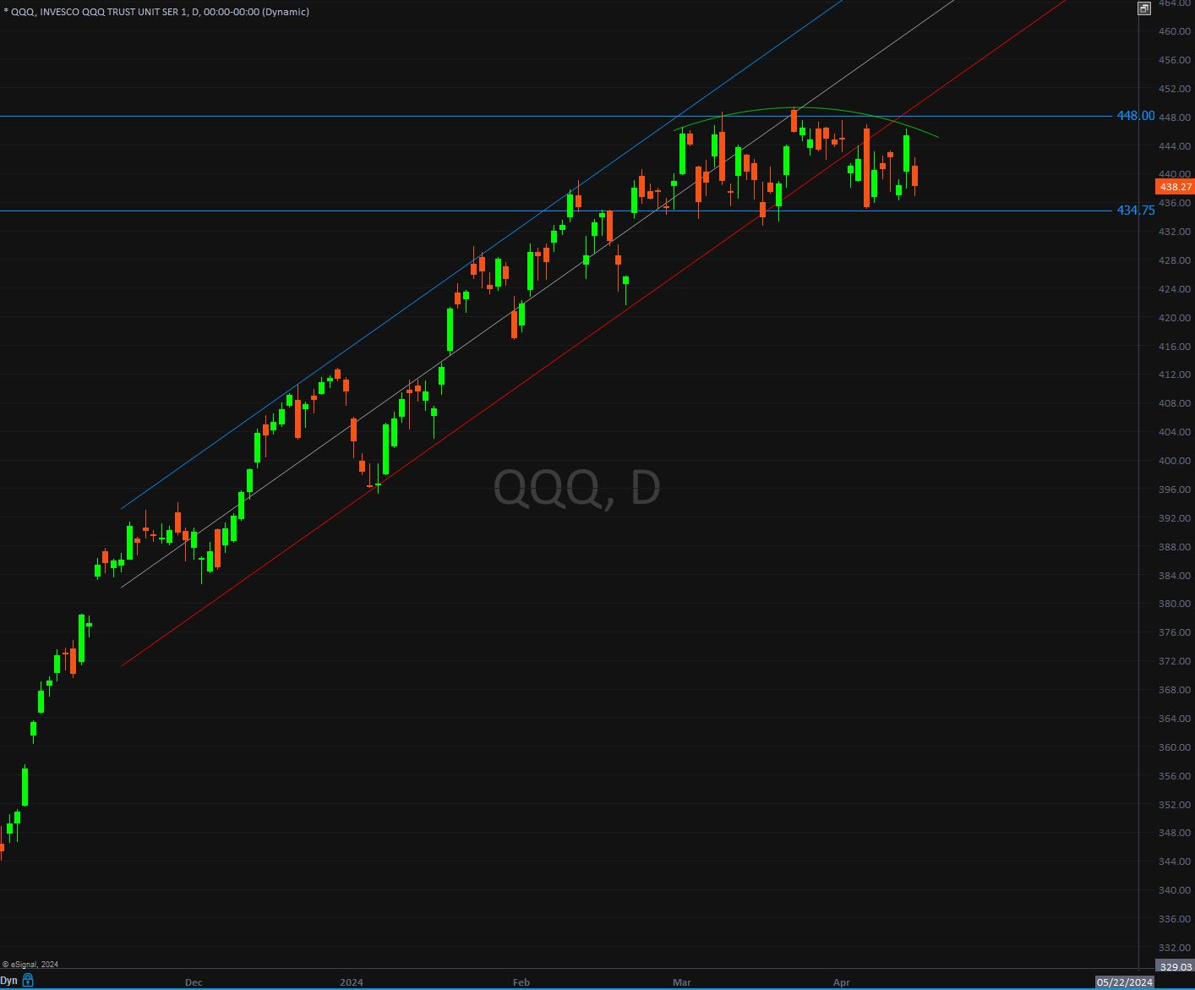Click the 460.00 price axis label
The height and width of the screenshot is (990, 1195).
[x=1174, y=31]
